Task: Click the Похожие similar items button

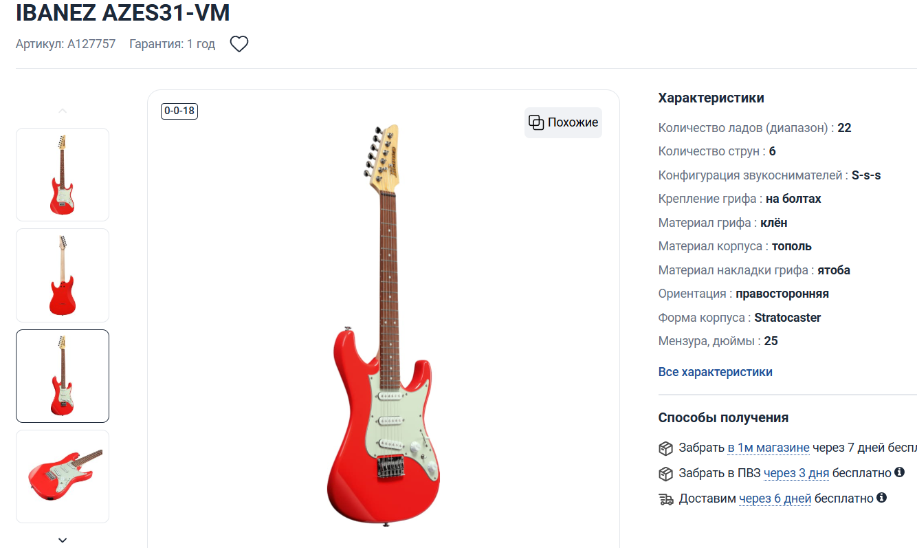Action: tap(563, 122)
